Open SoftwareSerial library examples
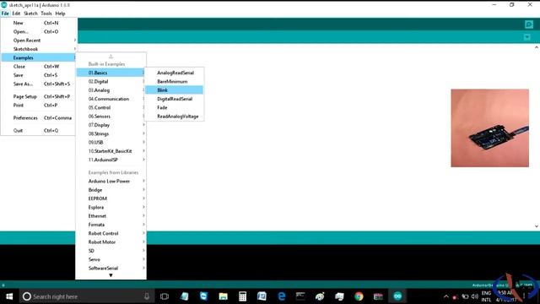This screenshot has width=540, height=304. coord(111,269)
